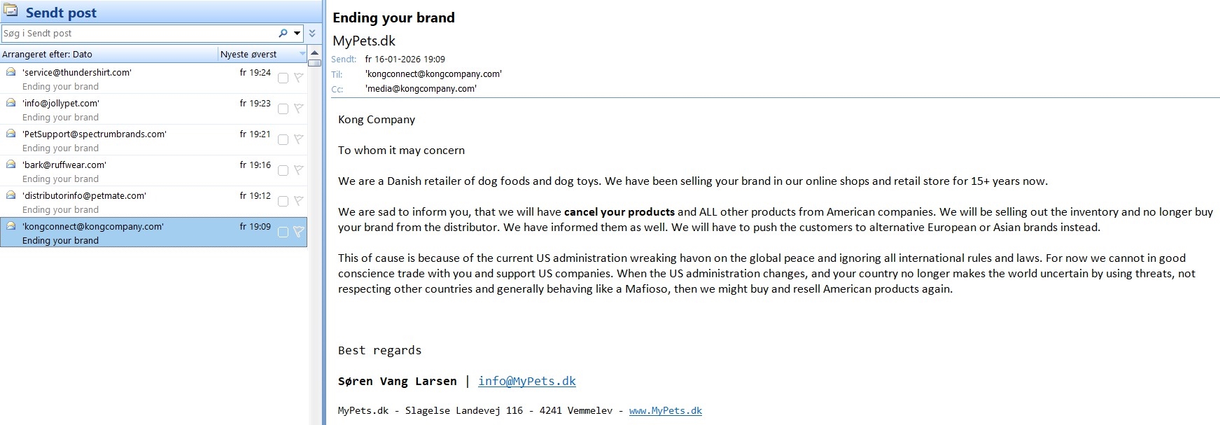Flag the ruffwear.com message

(298, 170)
